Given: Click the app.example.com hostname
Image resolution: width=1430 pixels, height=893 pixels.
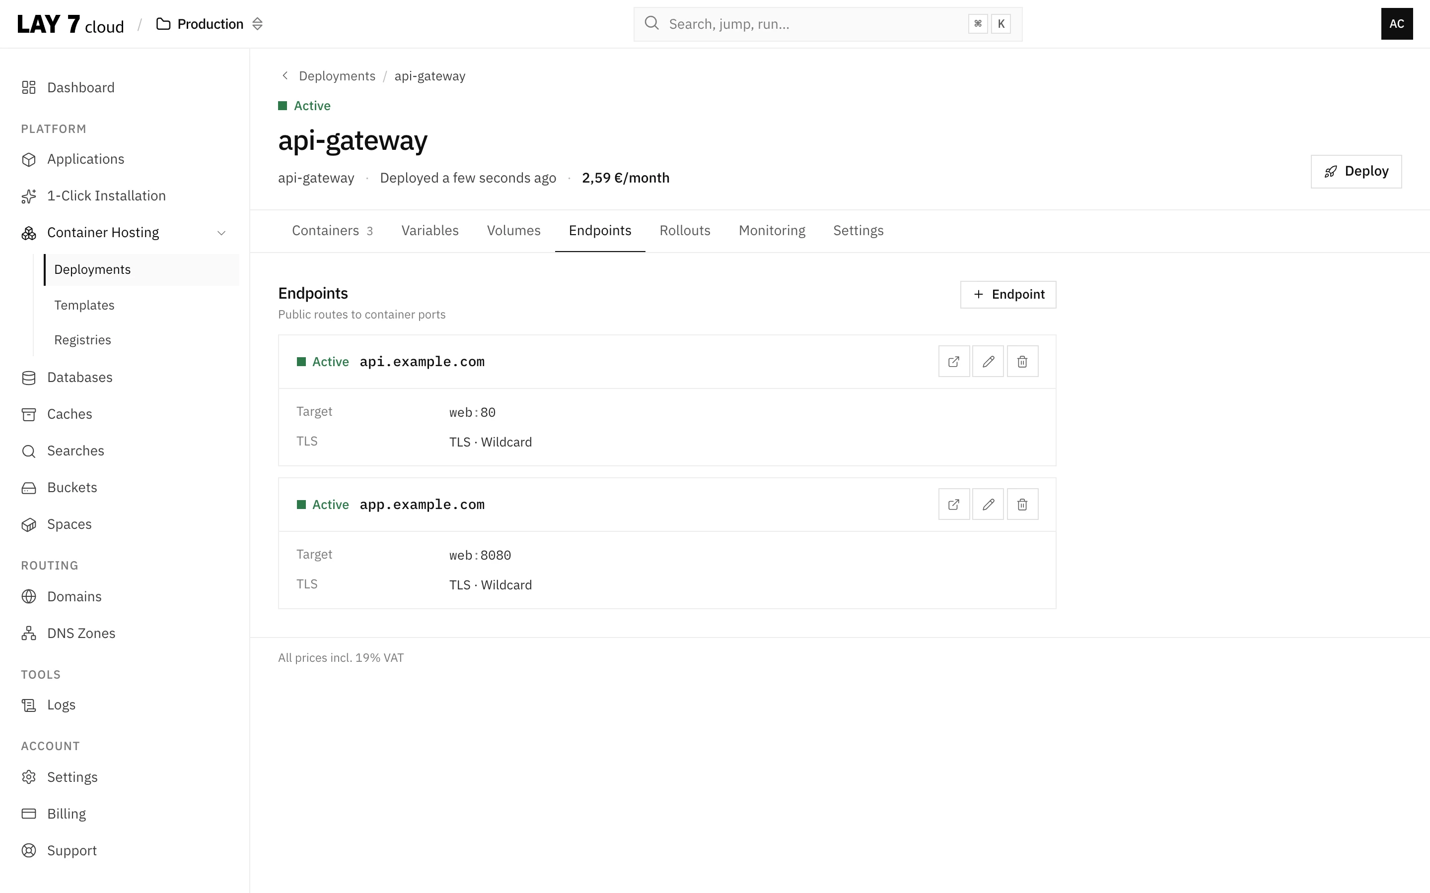Looking at the screenshot, I should (422, 505).
